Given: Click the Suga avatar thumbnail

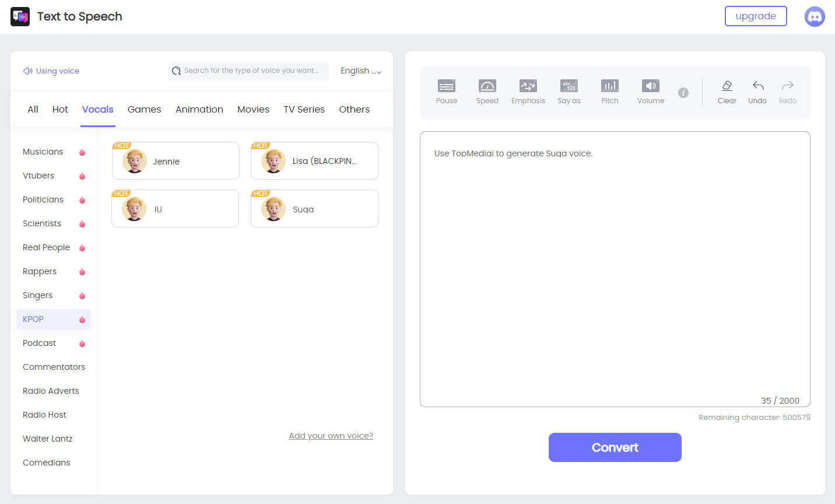Looking at the screenshot, I should [x=273, y=209].
